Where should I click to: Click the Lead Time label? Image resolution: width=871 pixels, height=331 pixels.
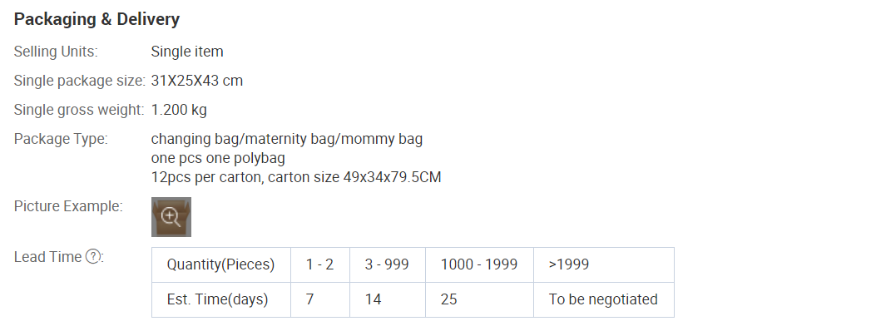[x=47, y=257]
